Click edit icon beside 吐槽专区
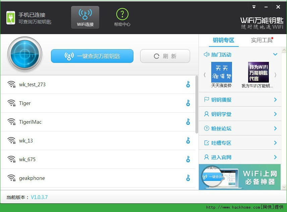This screenshot has width=287, height=212. pyautogui.click(x=207, y=142)
